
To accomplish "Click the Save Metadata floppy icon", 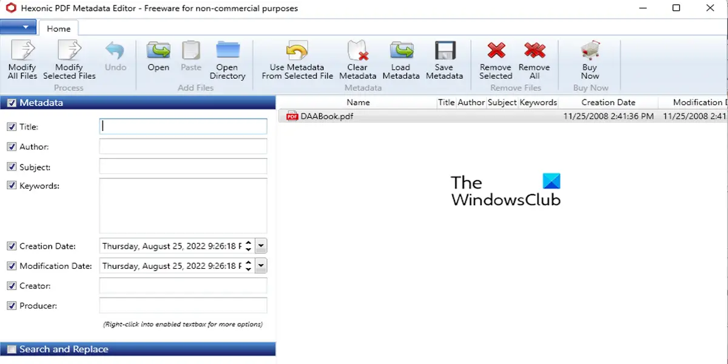I will [445, 50].
